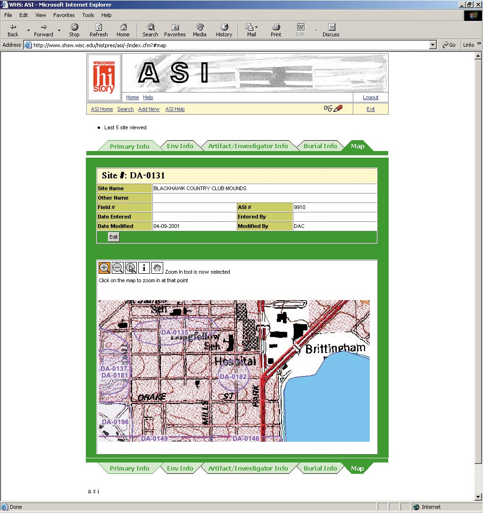
Task: Open the Back button history dropdown
Action: coord(28,31)
